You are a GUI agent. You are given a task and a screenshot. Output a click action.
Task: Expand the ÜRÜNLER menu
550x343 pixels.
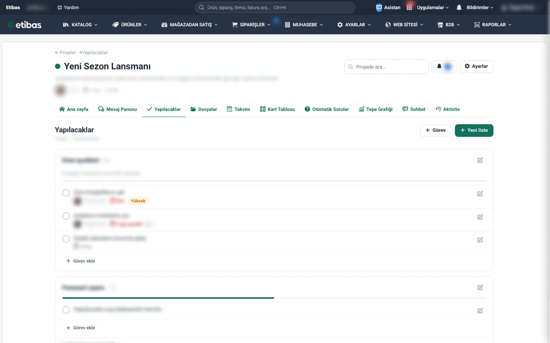pyautogui.click(x=130, y=25)
